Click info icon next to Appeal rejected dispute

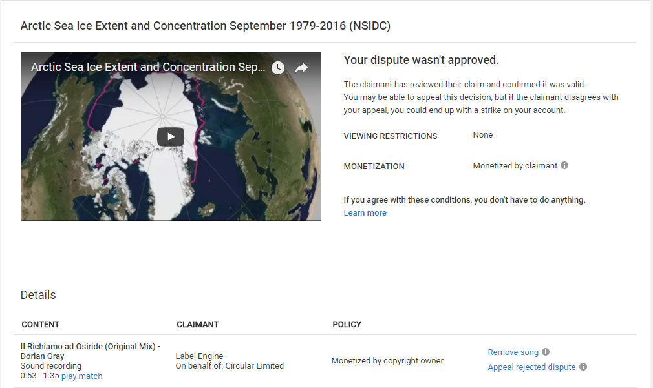[x=583, y=367]
